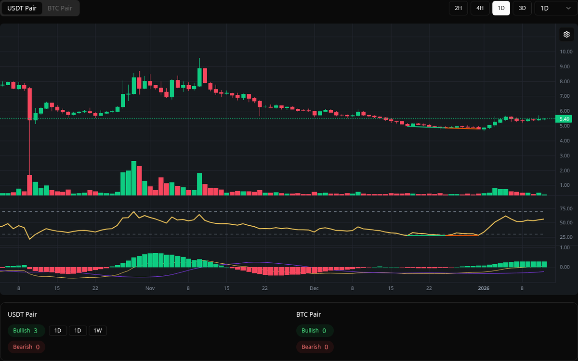Click the Bullish 3 badge under USDT Pair
578x361 pixels.
[x=26, y=331]
